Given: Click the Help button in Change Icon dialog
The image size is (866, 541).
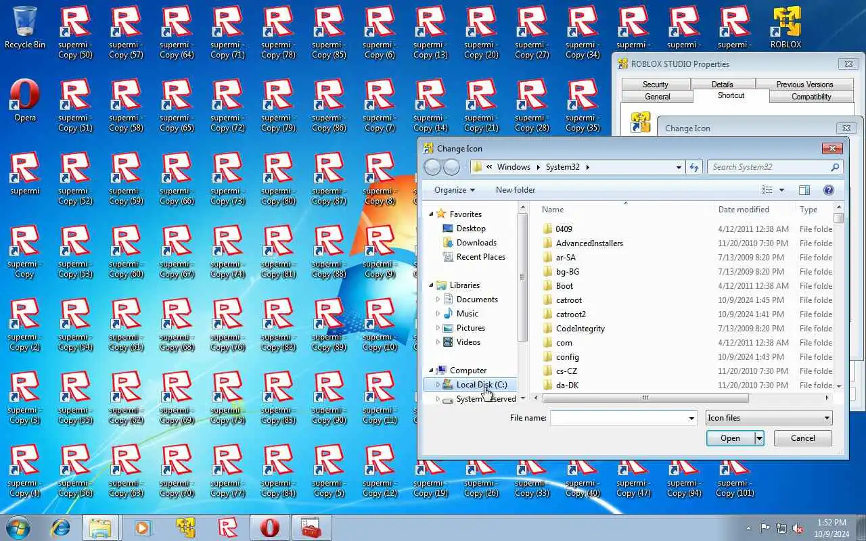Looking at the screenshot, I should click(x=828, y=190).
